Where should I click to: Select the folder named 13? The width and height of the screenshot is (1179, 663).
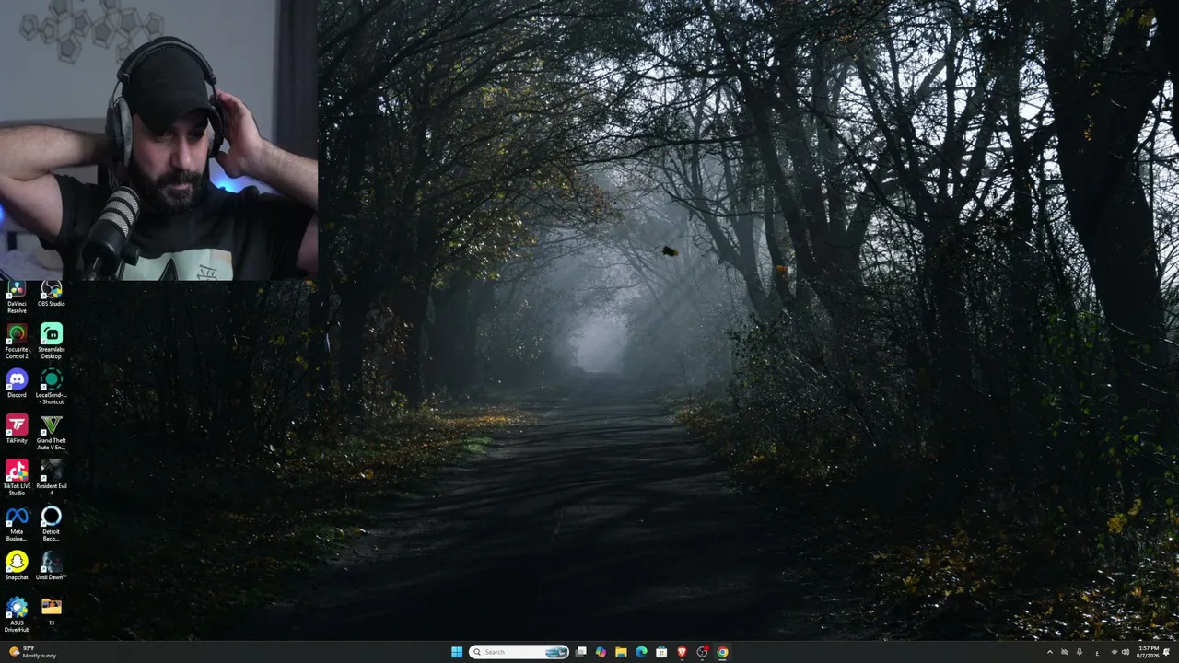pyautogui.click(x=51, y=611)
